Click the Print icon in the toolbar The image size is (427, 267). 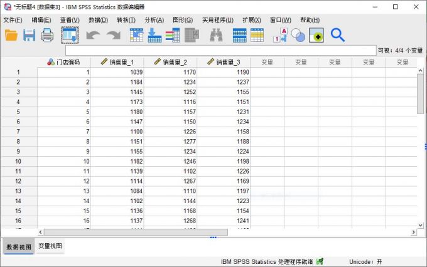47,36
